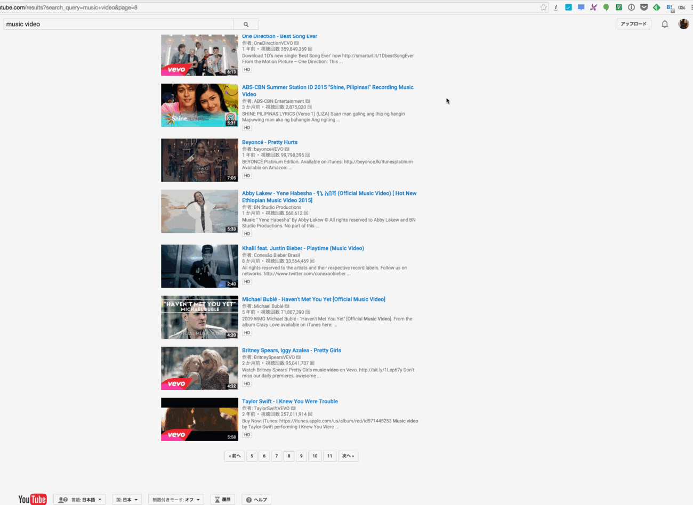Viewport: 693px width, 505px height.
Task: Go to next page with 次へ
Action: pos(348,456)
